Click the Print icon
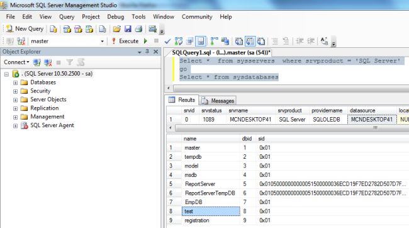Screen dimensions: 409x228 point(139,29)
